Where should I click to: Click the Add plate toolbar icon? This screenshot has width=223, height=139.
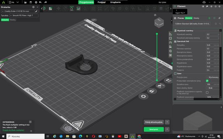point(51,8)
